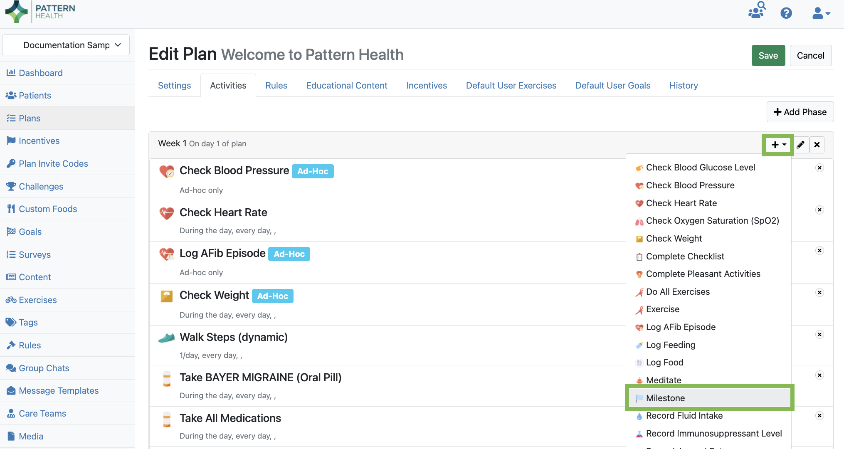Click the Walk Steps shoe icon
Screen dimensions: 844x449
(167, 338)
